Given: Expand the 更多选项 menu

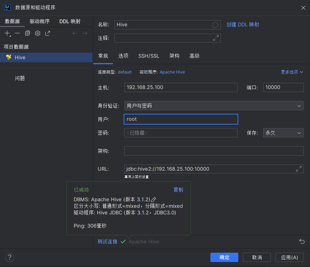Looking at the screenshot, I should click(x=292, y=72).
